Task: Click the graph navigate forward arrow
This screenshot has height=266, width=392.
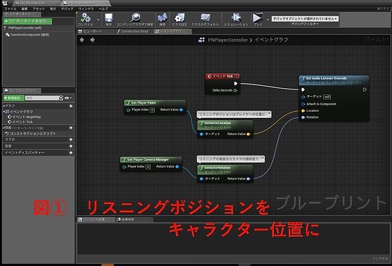Action: pyautogui.click(x=92, y=40)
